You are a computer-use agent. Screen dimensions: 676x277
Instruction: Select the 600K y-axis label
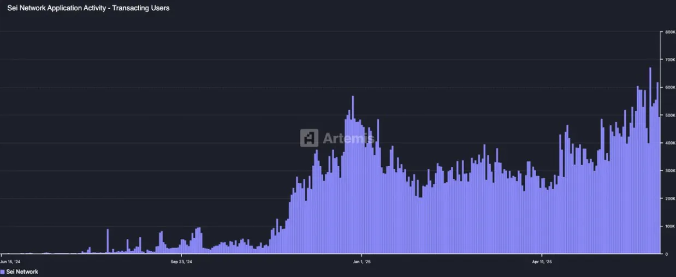click(670, 87)
